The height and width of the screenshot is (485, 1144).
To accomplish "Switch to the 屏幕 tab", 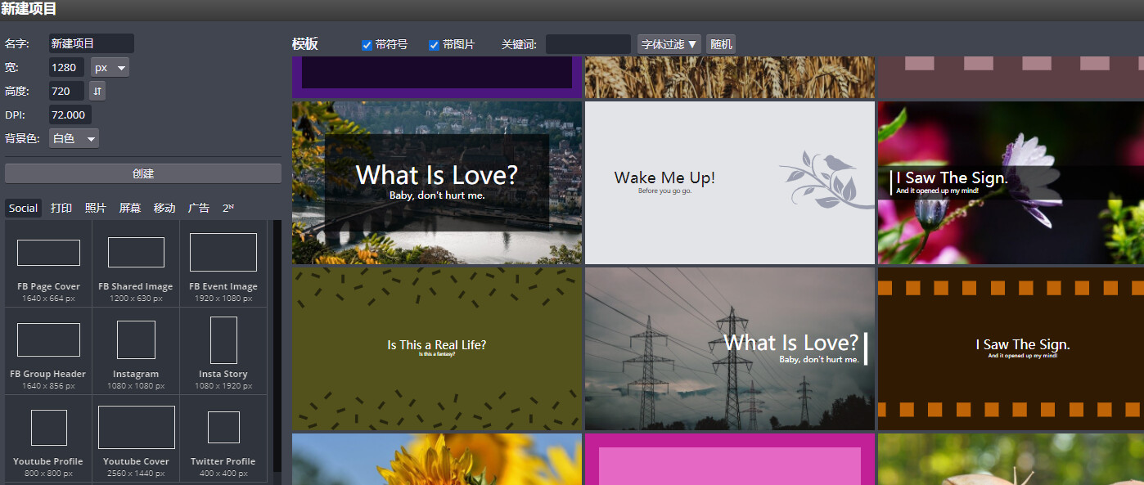I will tap(130, 208).
